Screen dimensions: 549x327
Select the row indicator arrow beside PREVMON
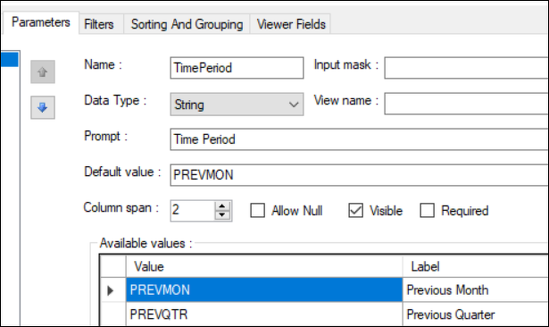click(111, 290)
